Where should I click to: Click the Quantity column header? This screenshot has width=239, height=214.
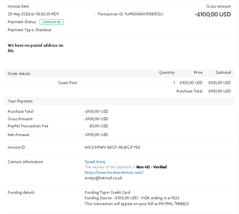pos(167,72)
